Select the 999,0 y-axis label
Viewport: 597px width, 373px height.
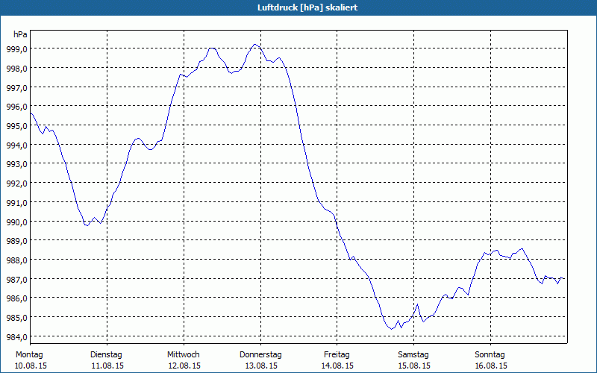(17, 48)
